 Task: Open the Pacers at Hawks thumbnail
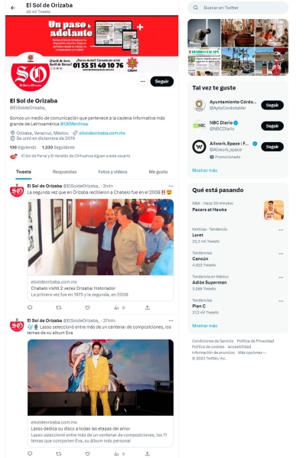point(274,210)
